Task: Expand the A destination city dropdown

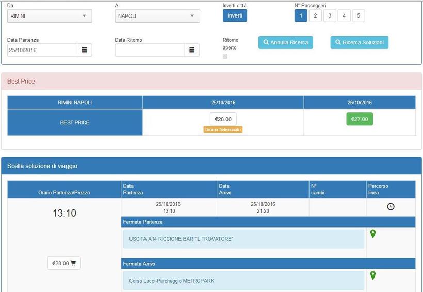Action: point(157,16)
